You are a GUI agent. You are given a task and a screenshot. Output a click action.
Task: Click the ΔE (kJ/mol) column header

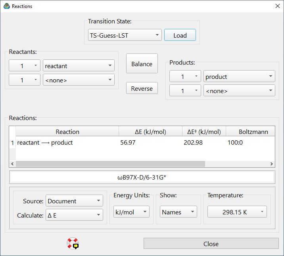click(x=150, y=131)
